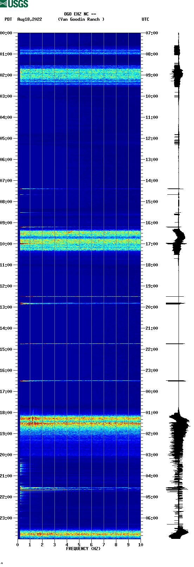Viewport: 194px width, 567px height.
Task: Click the thin spectral line after 16:00 PDT
Action: click(80, 381)
